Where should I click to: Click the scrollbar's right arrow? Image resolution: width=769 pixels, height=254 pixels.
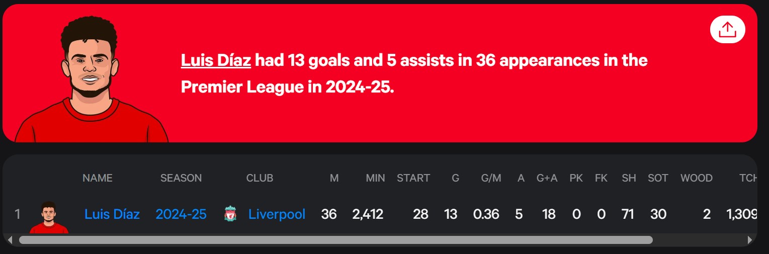[750, 240]
